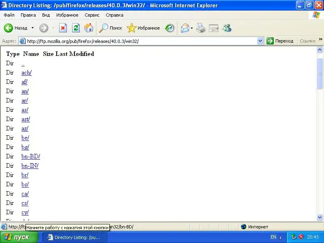The height and width of the screenshot is (243, 324).
Task: Open the Избранное menu
Action: (x=67, y=15)
